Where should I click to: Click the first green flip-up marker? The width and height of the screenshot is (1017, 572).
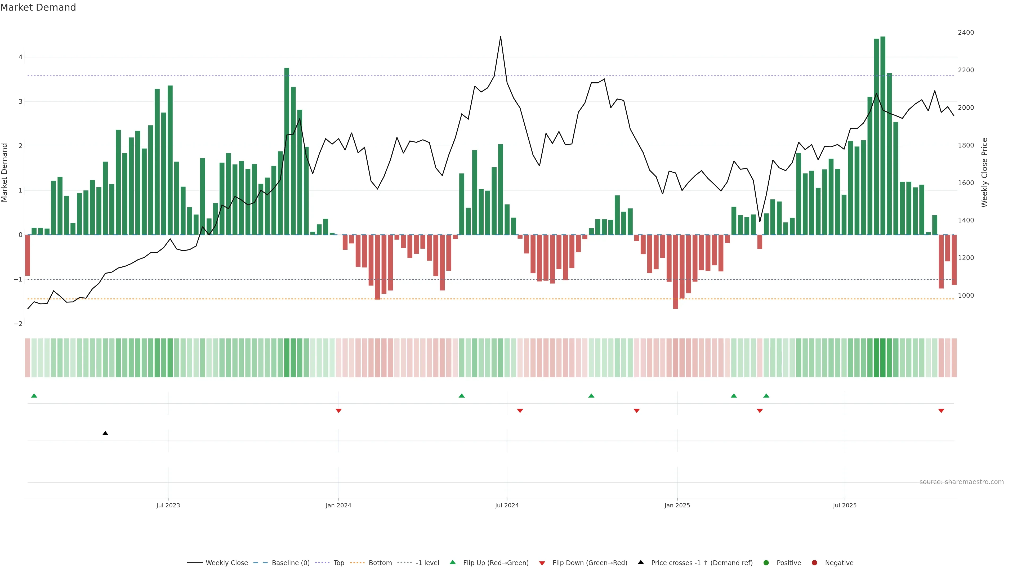pos(34,396)
